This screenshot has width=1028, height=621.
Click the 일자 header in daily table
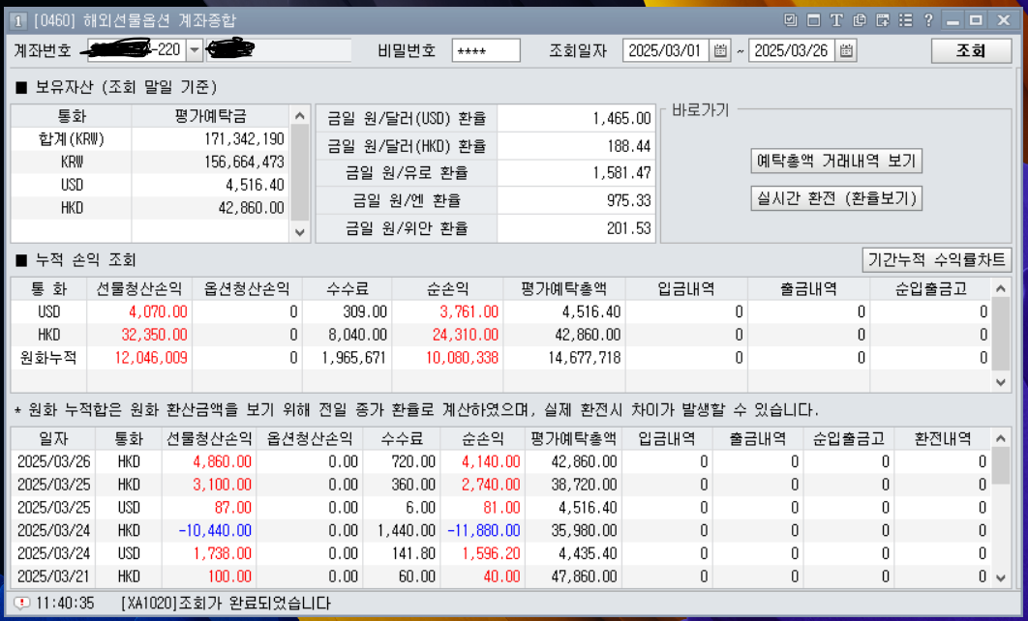tap(53, 438)
